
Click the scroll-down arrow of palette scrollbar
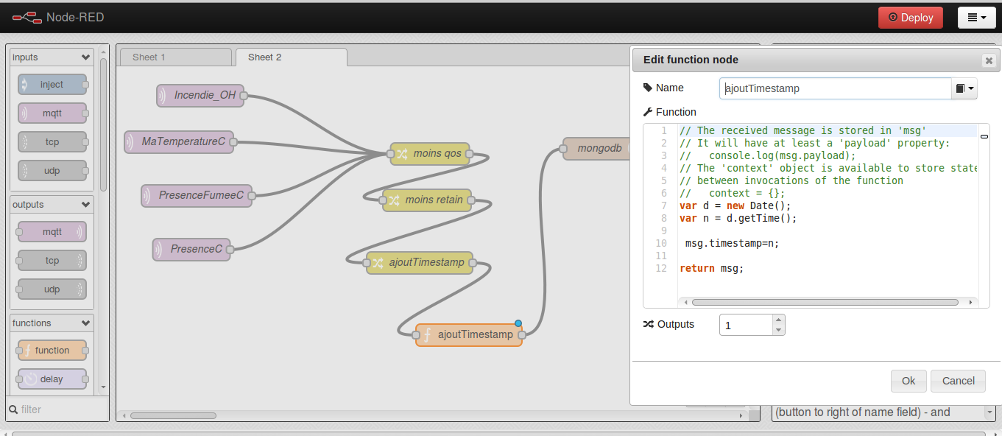click(103, 387)
